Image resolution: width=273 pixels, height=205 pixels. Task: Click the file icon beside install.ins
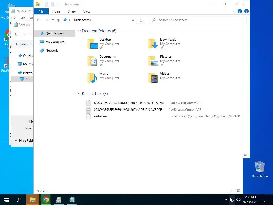pyautogui.click(x=89, y=116)
